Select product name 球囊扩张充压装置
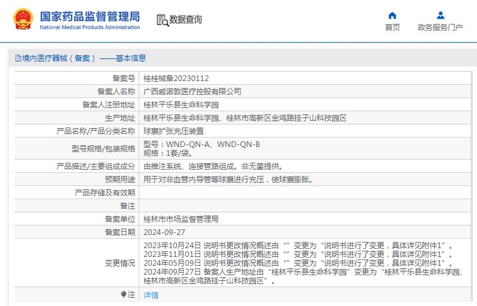This screenshot has height=306, width=477. 173,131
